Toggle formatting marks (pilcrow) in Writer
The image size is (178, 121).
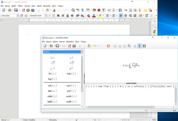pos(82,10)
